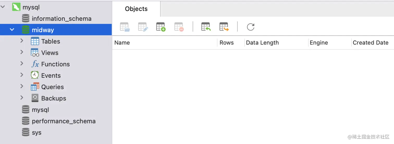Expand the Functions node
This screenshot has height=144, width=394.
click(22, 64)
